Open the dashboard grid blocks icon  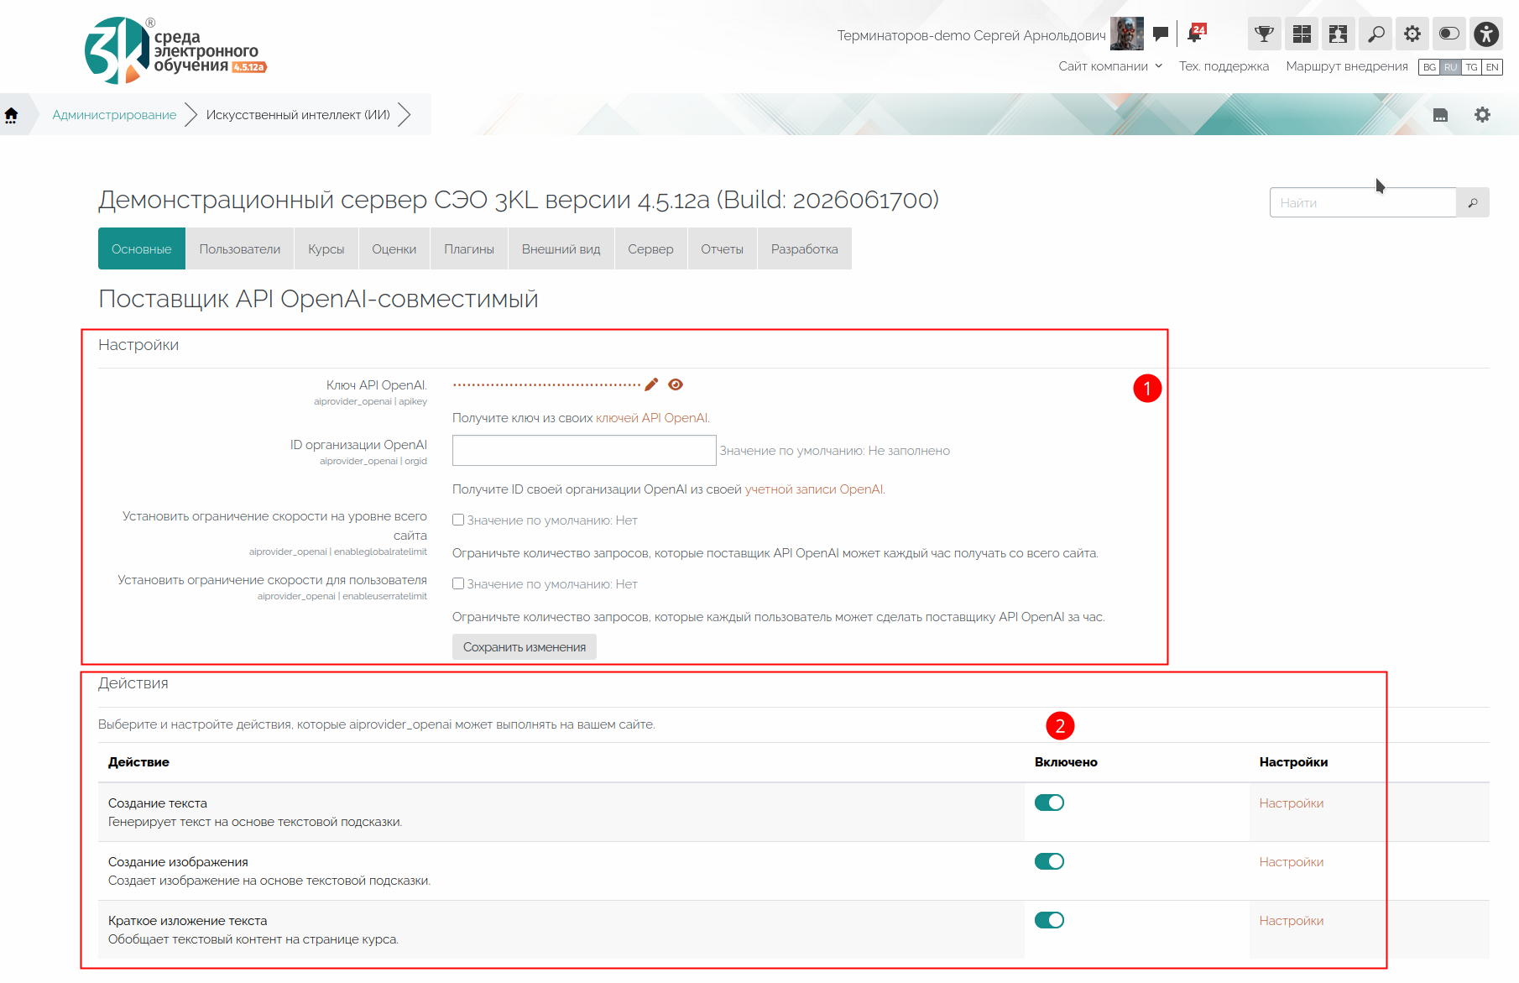(x=1302, y=34)
